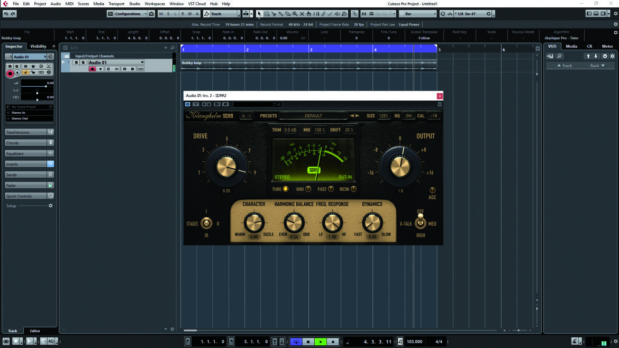Click the edit channel settings 'e' icon in Inspector

51,57
